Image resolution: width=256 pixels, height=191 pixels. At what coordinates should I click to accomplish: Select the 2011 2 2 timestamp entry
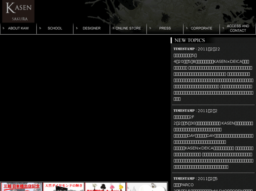click(x=195, y=111)
